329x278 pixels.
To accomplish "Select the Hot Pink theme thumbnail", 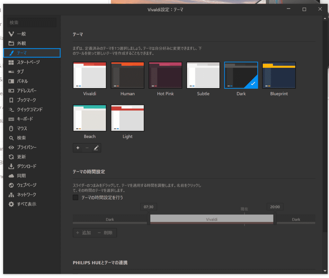I will tap(165, 75).
